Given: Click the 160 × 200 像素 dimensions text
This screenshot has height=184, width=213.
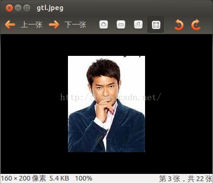Looking at the screenshot, I should pos(23,178).
